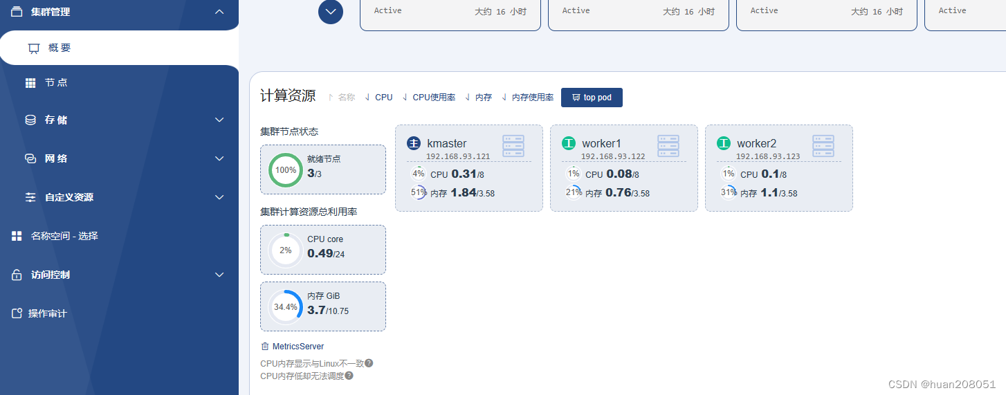Image resolution: width=1006 pixels, height=395 pixels.
Task: Click the 网络 network icon
Action: 30,158
